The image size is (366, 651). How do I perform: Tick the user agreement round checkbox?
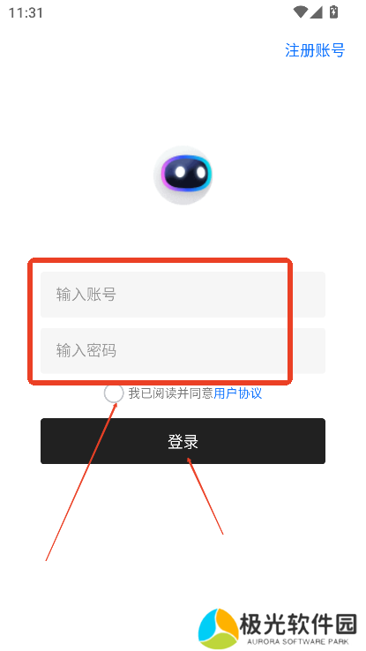[114, 393]
